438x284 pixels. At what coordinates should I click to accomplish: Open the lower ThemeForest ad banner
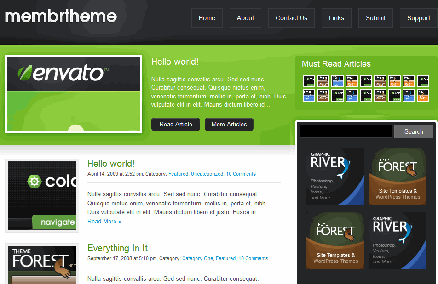(x=335, y=240)
